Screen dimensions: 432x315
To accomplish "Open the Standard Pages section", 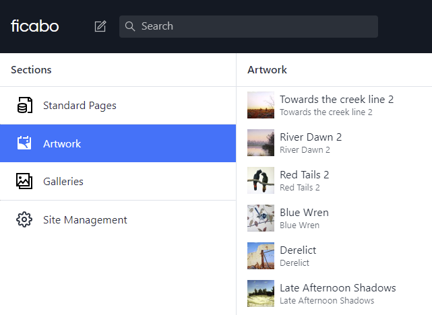I will point(80,106).
